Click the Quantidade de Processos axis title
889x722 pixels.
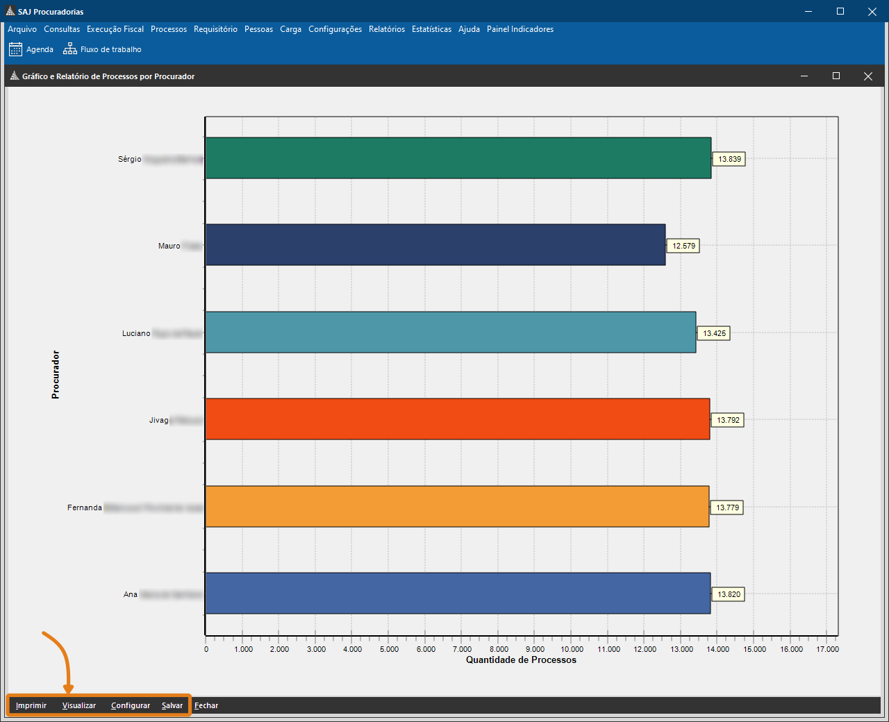(x=521, y=660)
